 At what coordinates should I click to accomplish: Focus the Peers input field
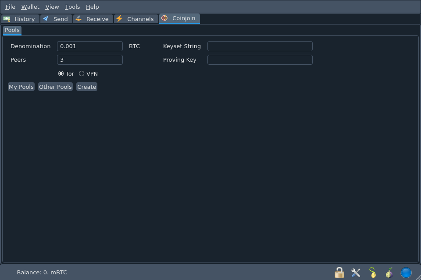89,60
